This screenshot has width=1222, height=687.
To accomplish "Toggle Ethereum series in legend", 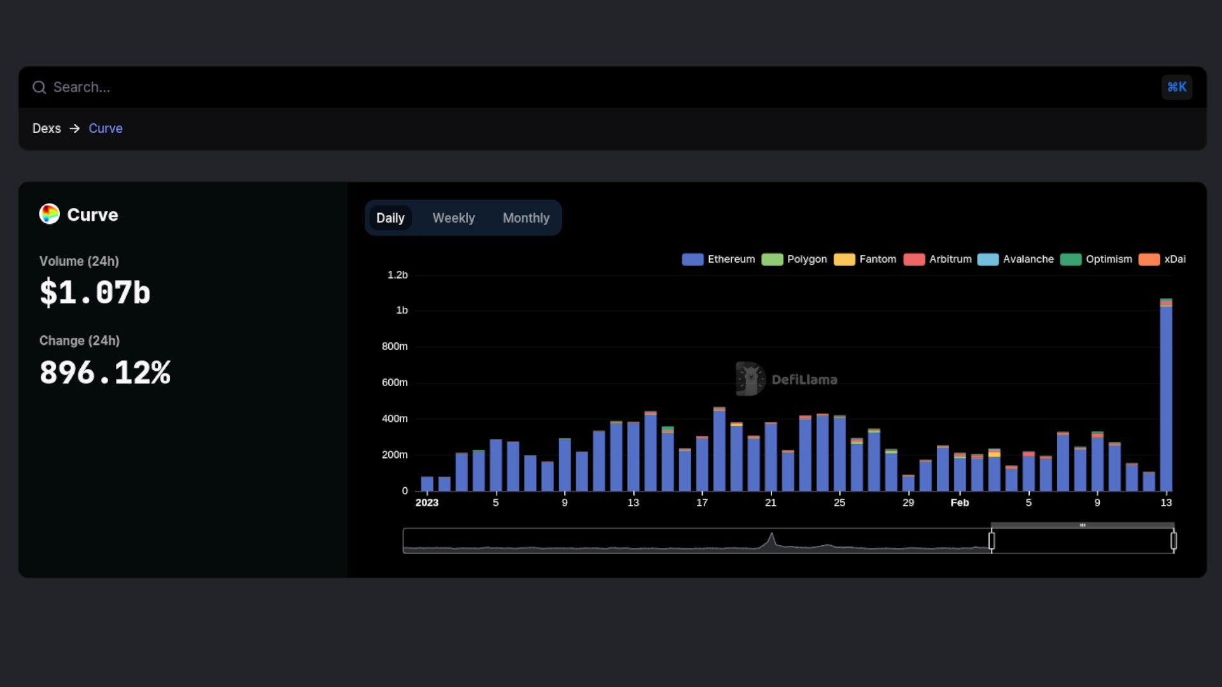I will [719, 260].
